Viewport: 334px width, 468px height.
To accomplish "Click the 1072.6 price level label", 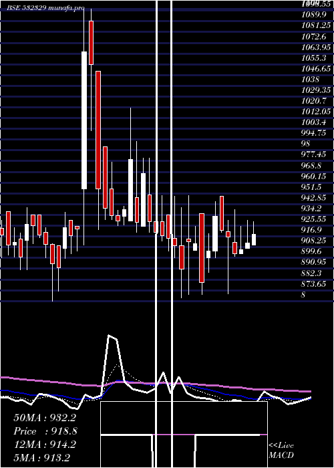I will (315, 36).
